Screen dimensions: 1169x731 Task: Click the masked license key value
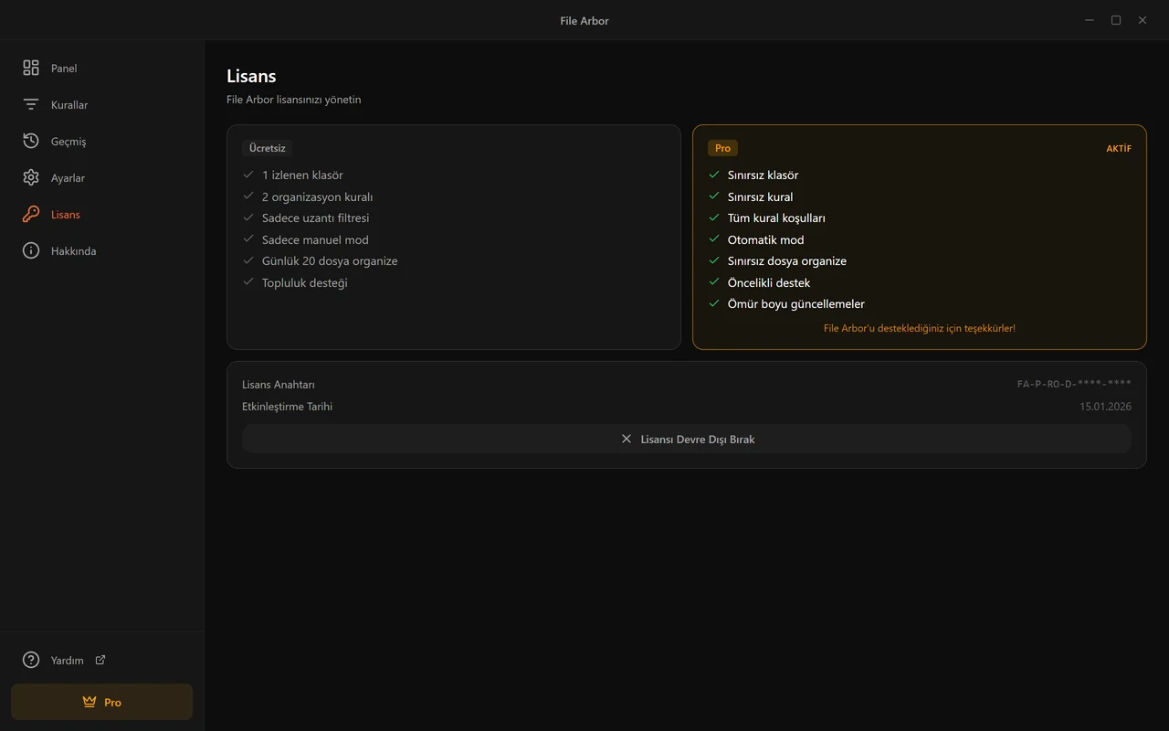[x=1074, y=385]
